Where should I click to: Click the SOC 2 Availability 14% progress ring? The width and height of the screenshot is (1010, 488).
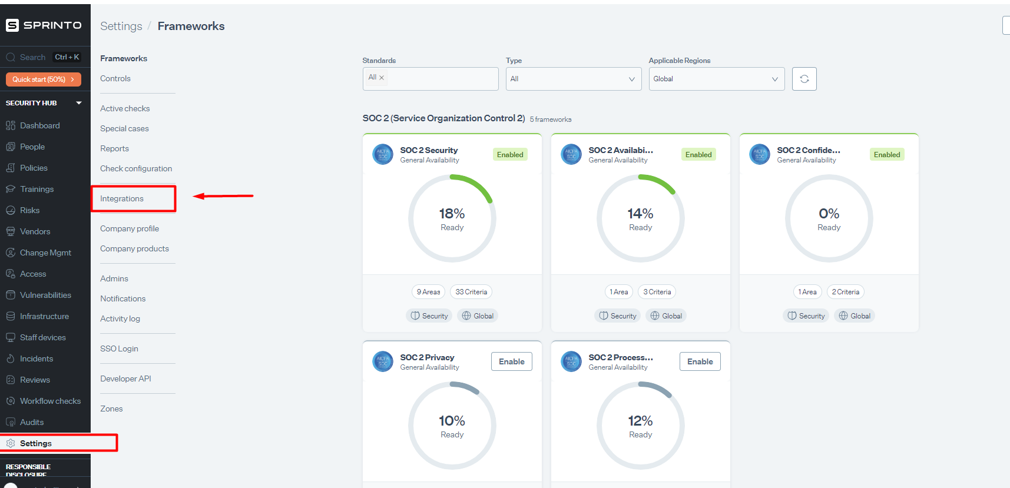point(640,218)
